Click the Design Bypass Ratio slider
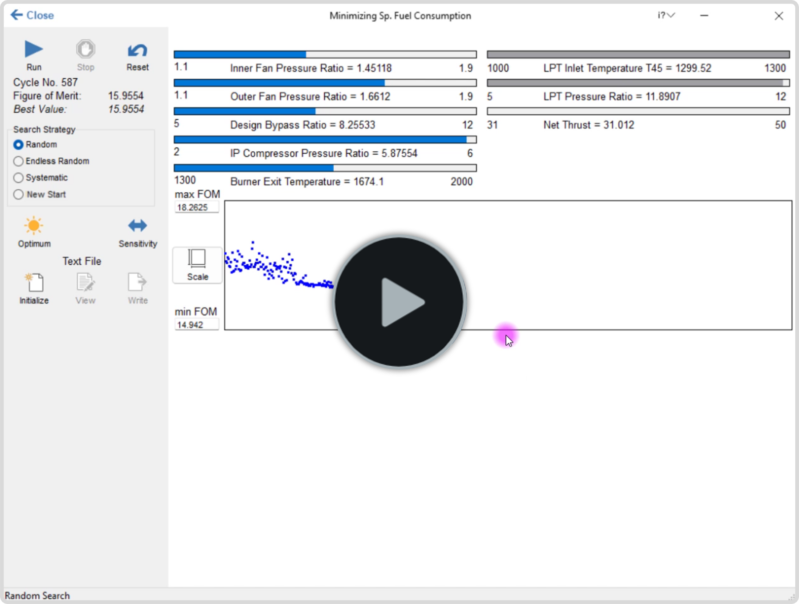Viewport: 799px width, 604px height. (x=325, y=111)
